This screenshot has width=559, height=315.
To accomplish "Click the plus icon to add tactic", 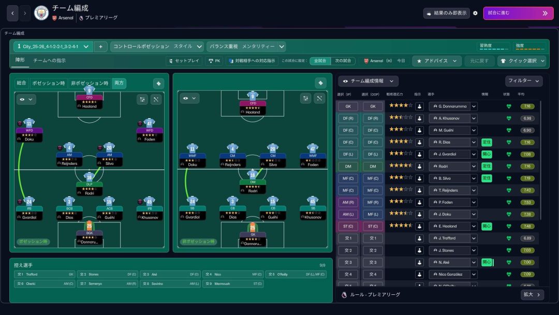I will point(100,47).
